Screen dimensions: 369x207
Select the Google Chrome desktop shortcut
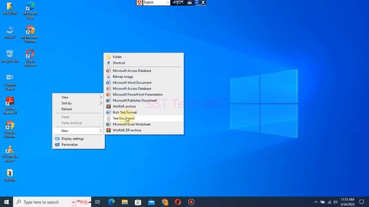(10, 129)
